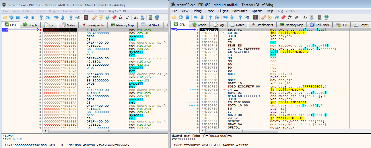Open Functions fx icon in x64dbg toolbar

click(121, 17)
